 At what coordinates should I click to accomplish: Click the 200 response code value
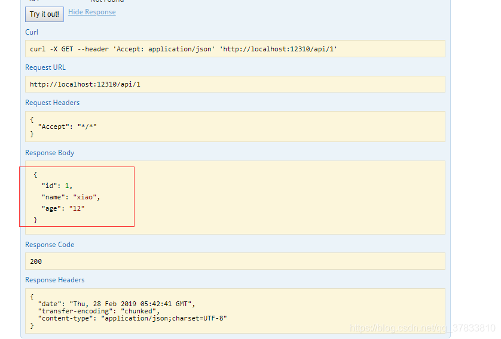click(x=36, y=261)
